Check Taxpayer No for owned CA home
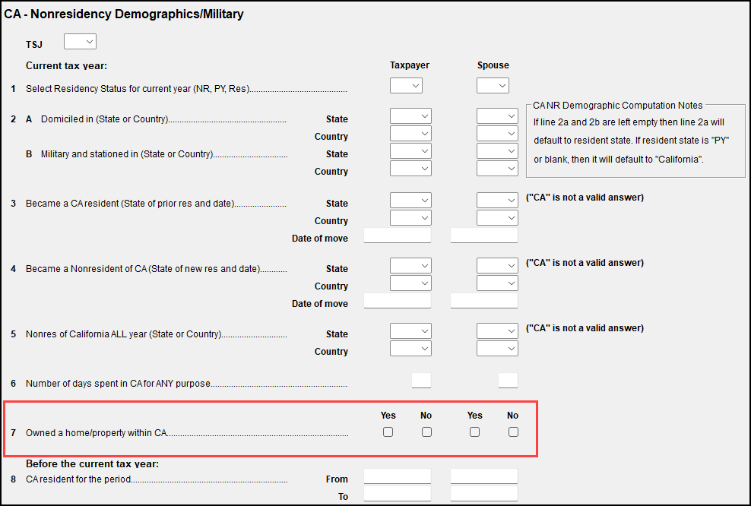This screenshot has height=506, width=751. [x=426, y=432]
